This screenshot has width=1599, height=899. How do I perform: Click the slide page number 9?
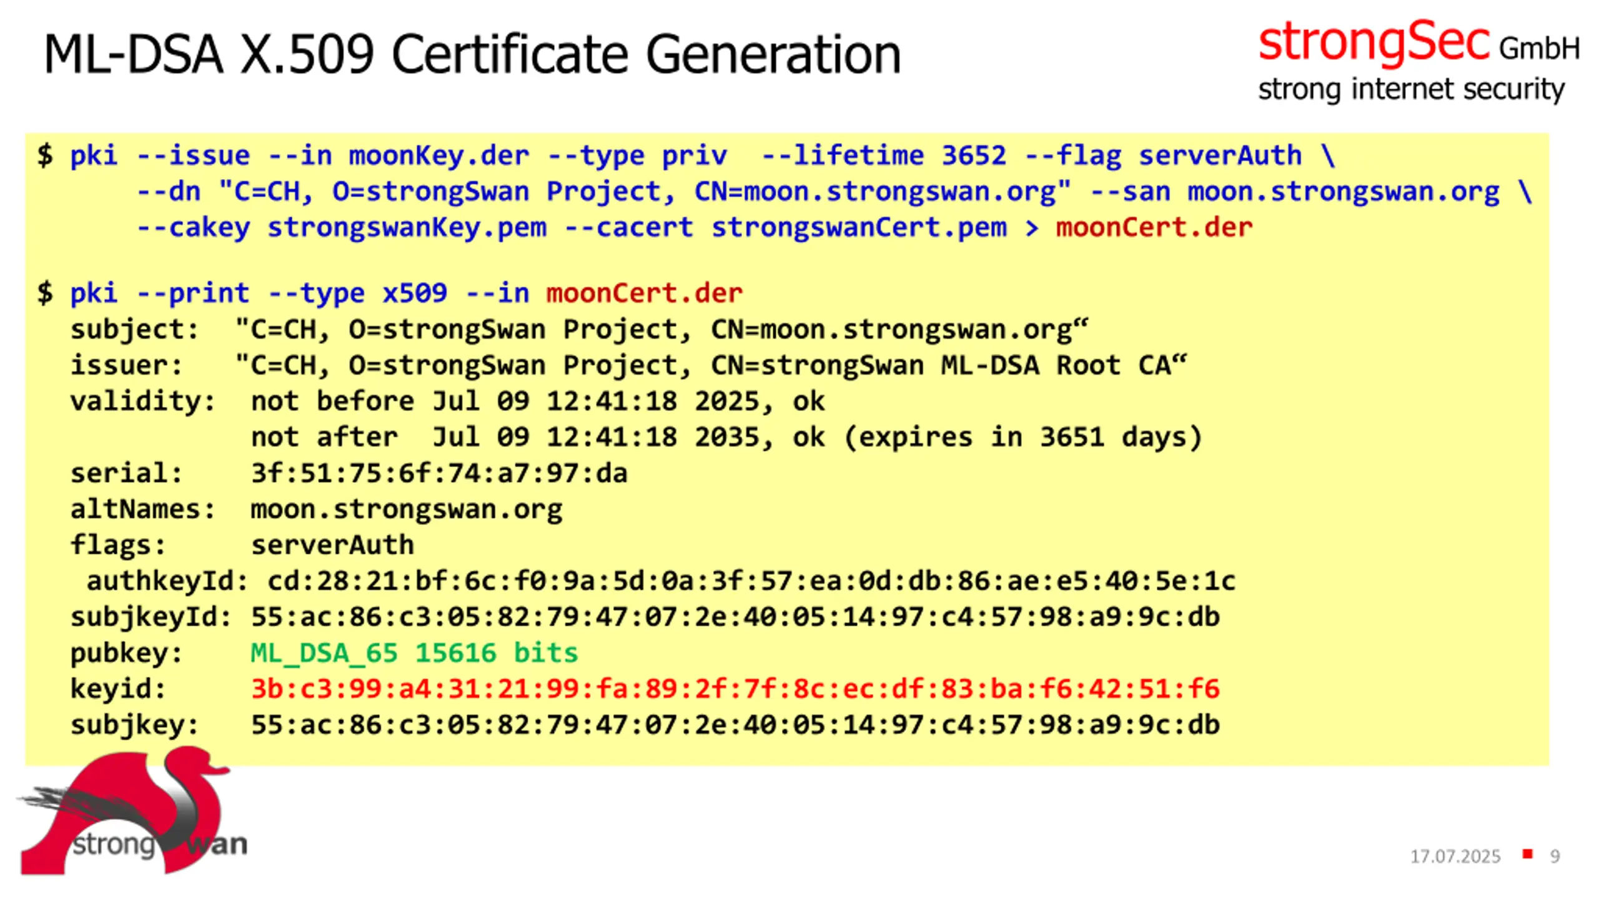point(1555,856)
